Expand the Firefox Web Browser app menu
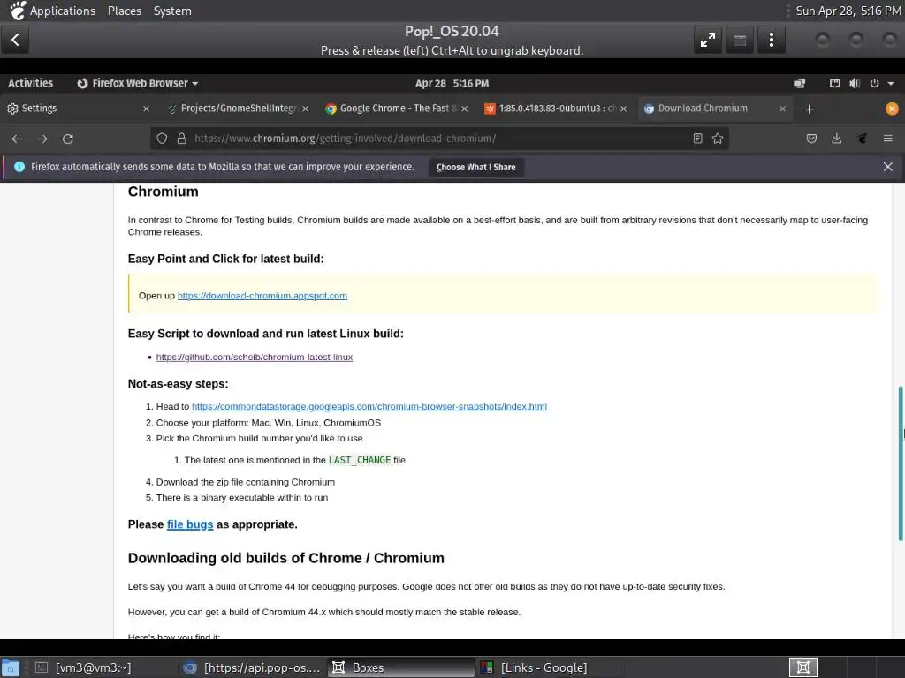The height and width of the screenshot is (678, 905). point(137,83)
